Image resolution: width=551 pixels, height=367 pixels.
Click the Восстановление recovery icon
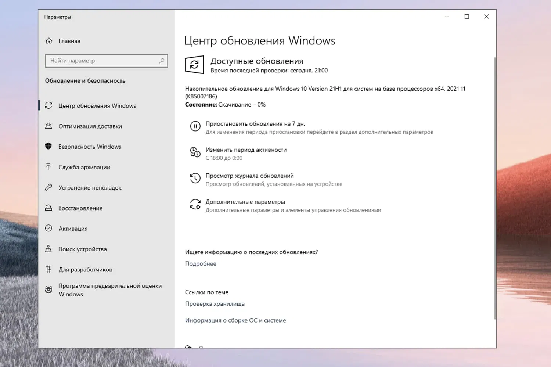point(49,208)
